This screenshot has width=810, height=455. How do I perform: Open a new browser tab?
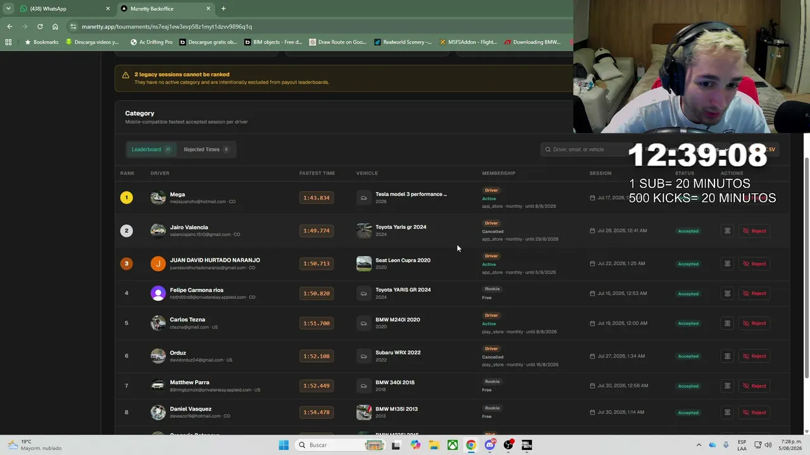(223, 9)
